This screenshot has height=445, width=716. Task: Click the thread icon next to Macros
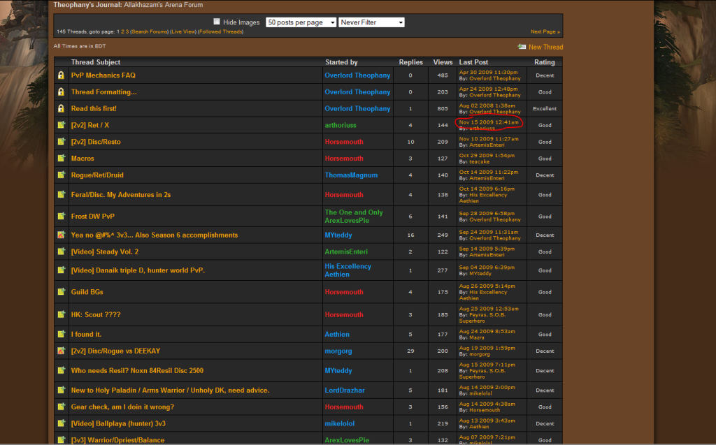pos(62,159)
